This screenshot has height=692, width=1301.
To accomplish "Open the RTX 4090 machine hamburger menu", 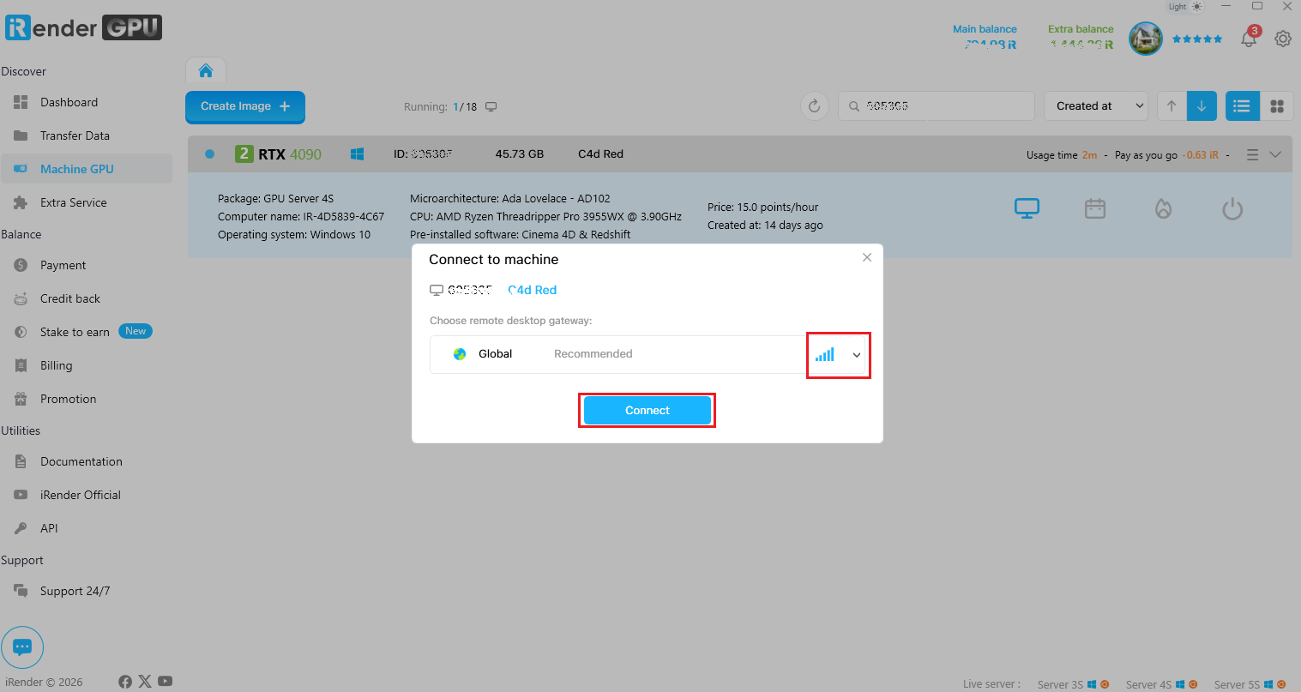I will point(1252,154).
